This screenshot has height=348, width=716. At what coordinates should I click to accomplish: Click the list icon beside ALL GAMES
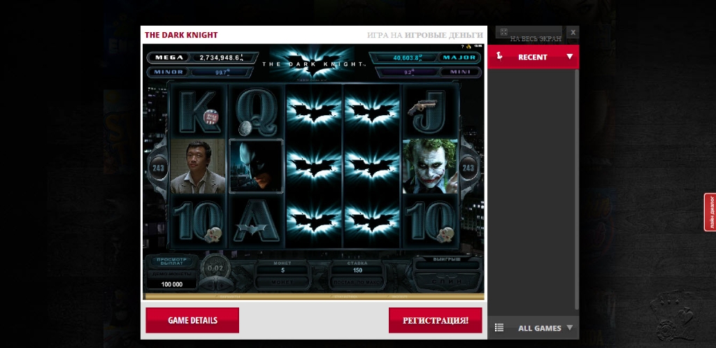499,328
